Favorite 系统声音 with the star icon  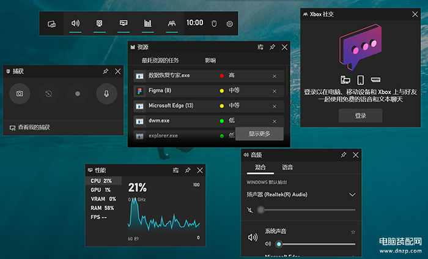tap(353, 232)
